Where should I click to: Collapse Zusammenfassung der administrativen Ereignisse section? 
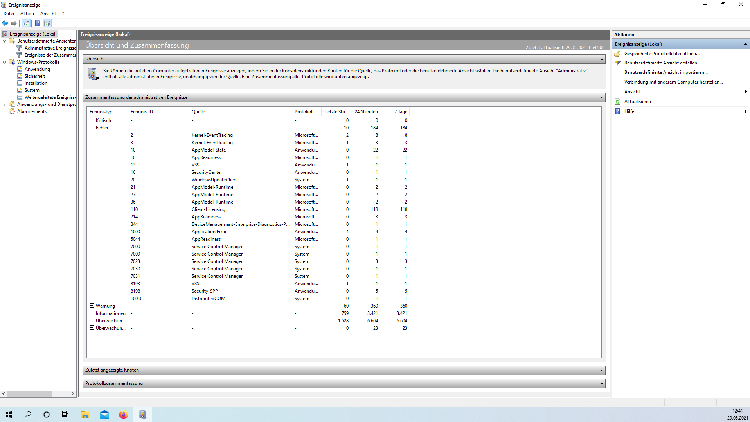[601, 98]
